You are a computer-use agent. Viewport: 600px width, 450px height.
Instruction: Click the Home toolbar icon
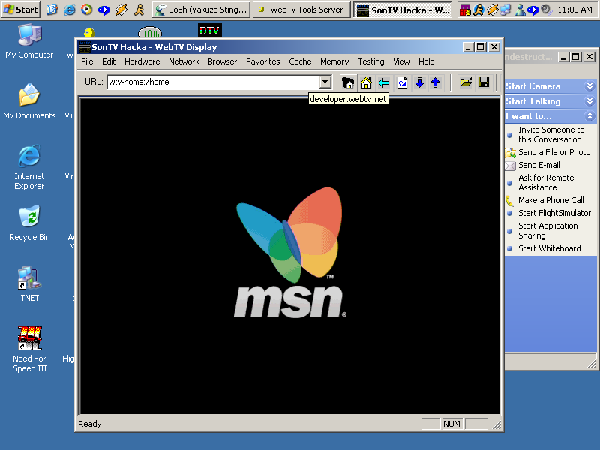pos(366,82)
